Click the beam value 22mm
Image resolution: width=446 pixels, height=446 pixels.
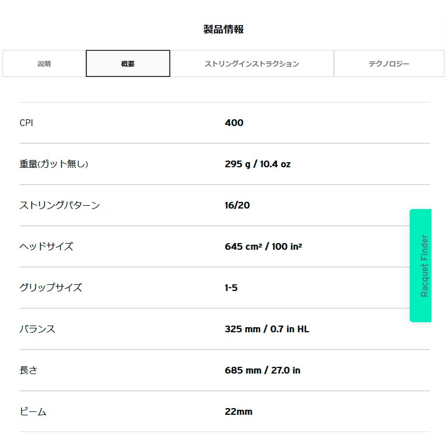239,411
